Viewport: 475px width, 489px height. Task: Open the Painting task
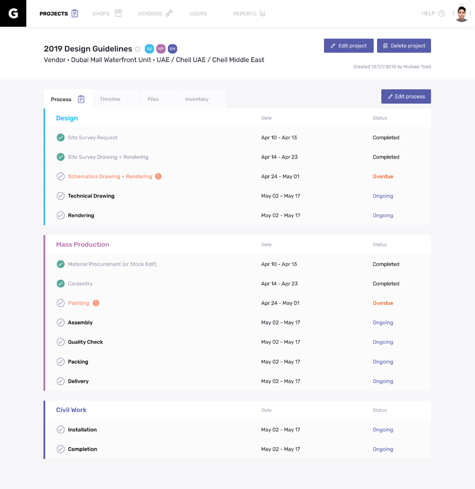[78, 303]
